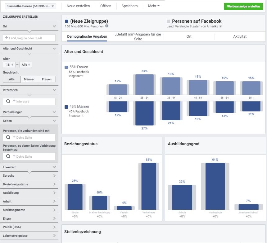The width and height of the screenshot is (267, 243).
Task: Click the 45% Männer legend swatch
Action: (66, 107)
